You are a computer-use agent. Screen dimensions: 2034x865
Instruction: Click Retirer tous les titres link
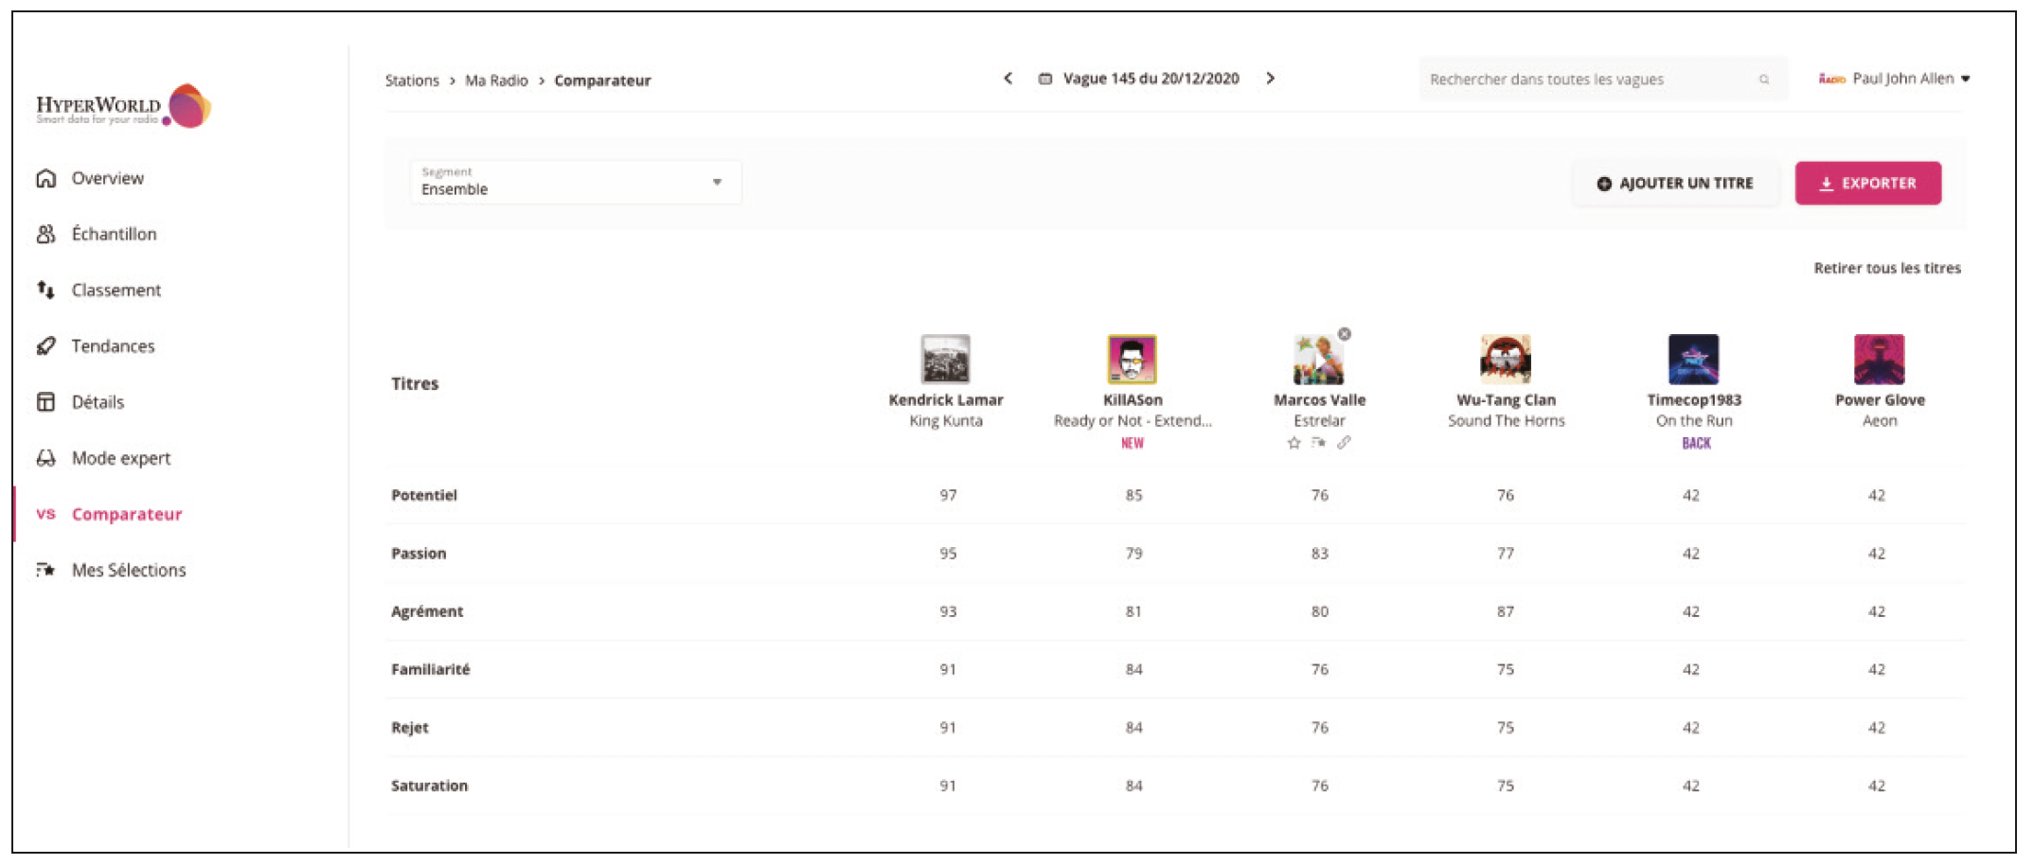coord(1886,269)
